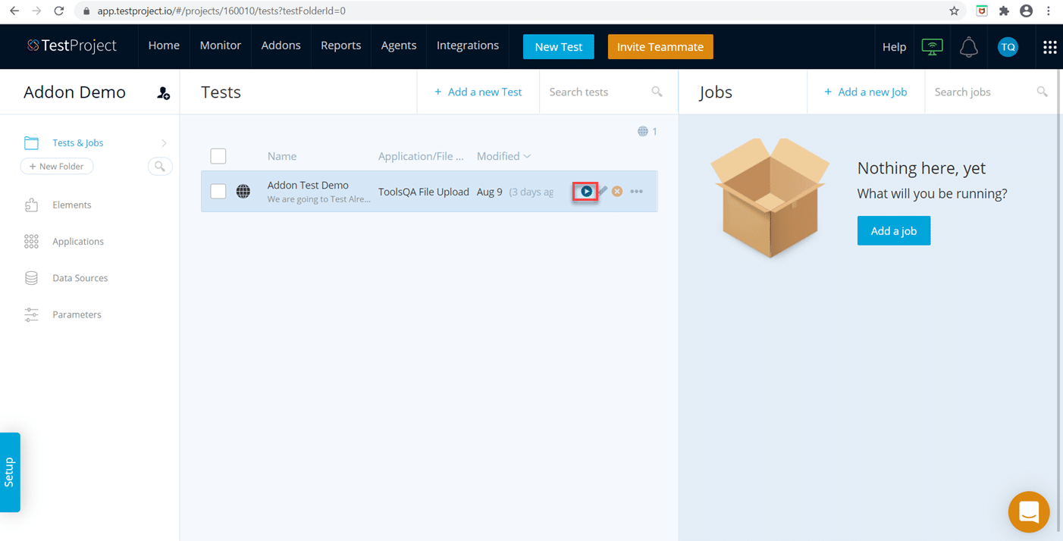1063x541 pixels.
Task: Open the Reports menu item
Action: pos(340,45)
